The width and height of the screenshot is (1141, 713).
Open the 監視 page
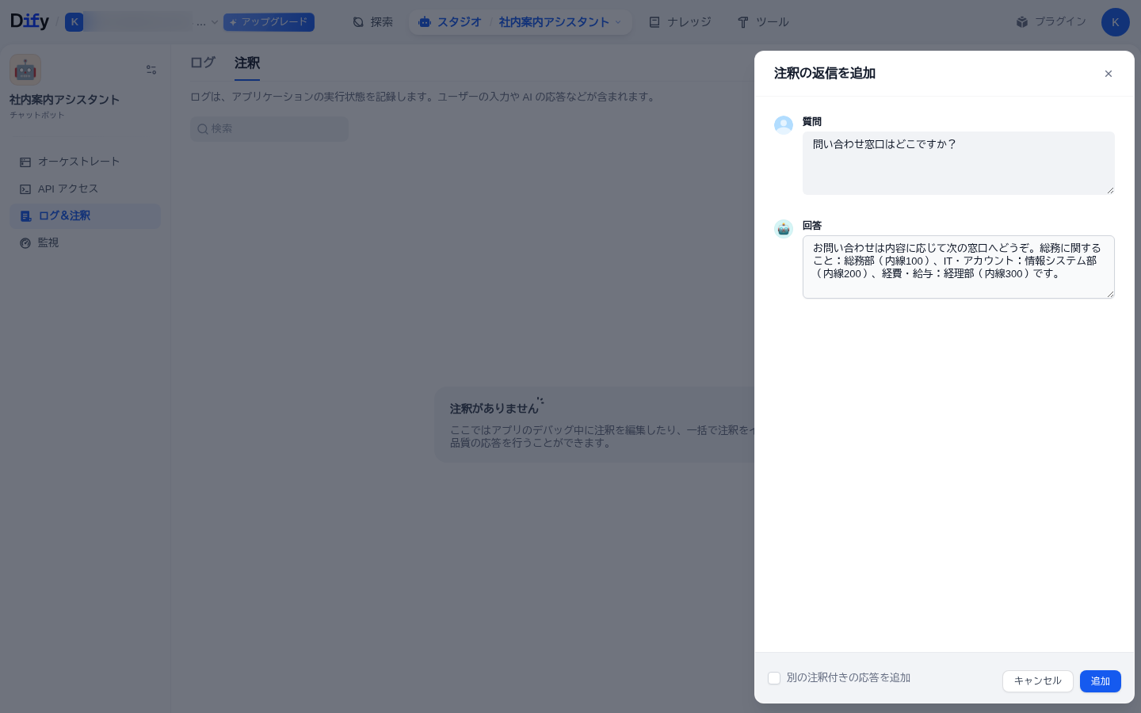click(x=86, y=242)
